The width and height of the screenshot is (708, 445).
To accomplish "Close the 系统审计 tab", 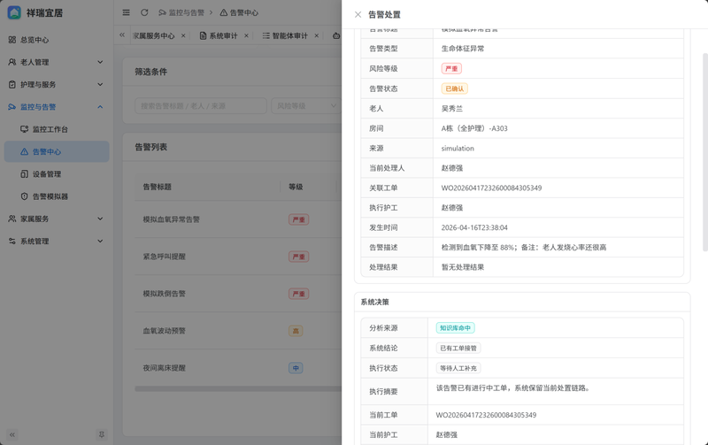I will pos(246,35).
